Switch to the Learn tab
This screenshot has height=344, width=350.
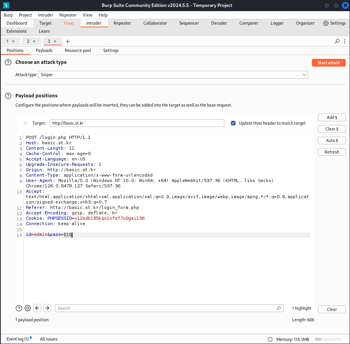(44, 31)
